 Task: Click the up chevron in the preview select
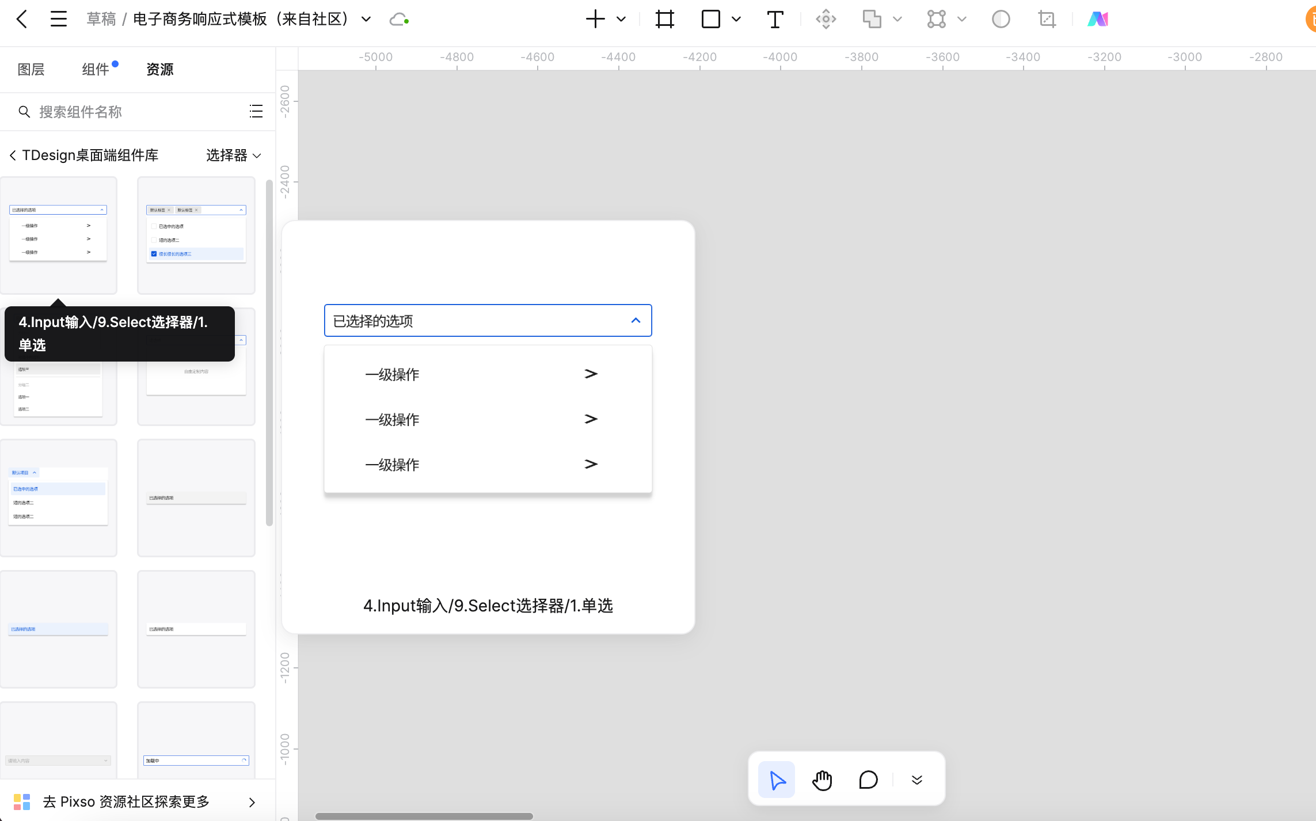(x=636, y=321)
